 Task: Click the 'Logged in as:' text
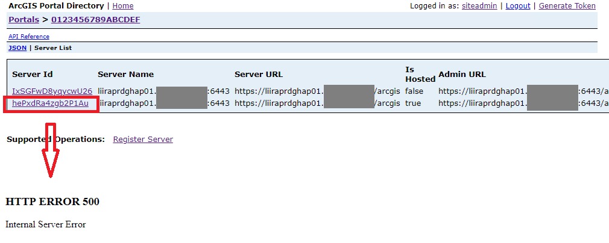click(434, 6)
